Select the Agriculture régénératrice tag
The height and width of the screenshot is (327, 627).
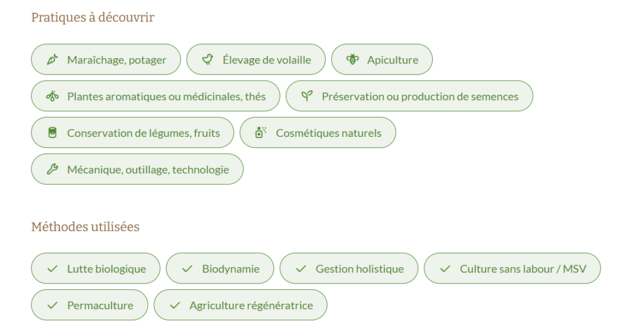[x=240, y=305]
